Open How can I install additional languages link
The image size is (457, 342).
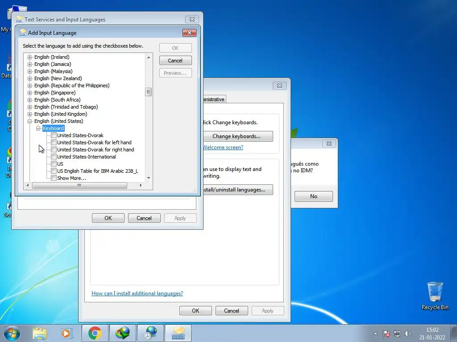pos(137,293)
